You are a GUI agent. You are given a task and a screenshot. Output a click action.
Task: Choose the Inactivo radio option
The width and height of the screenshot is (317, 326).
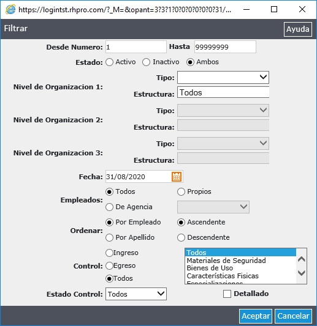point(146,62)
